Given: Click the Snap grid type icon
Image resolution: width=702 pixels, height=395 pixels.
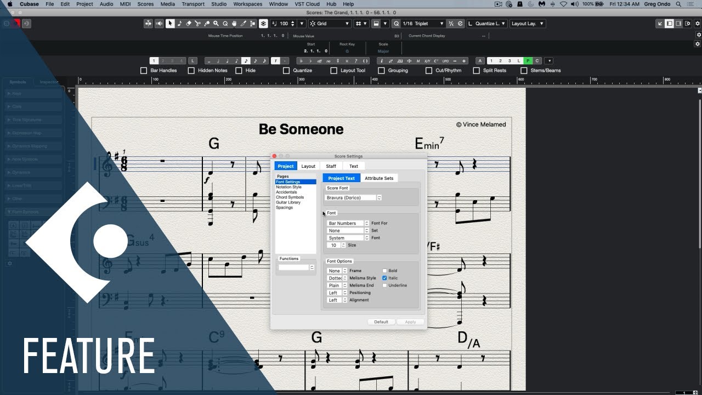Looking at the screenshot, I should click(361, 24).
